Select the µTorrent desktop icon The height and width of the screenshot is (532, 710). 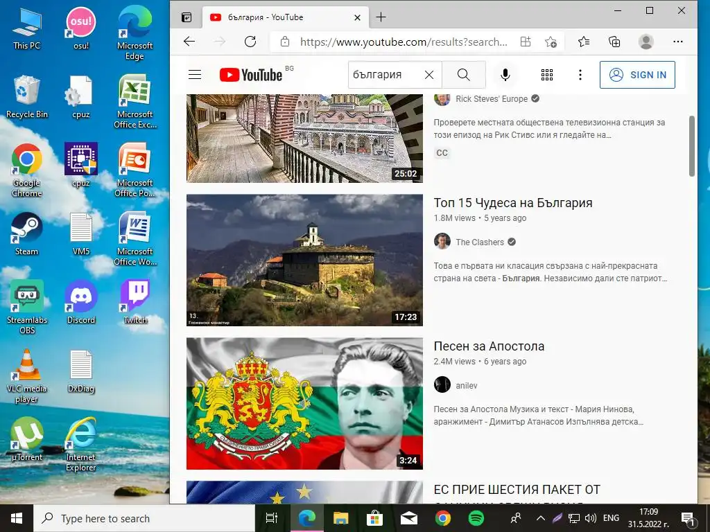pos(27,440)
